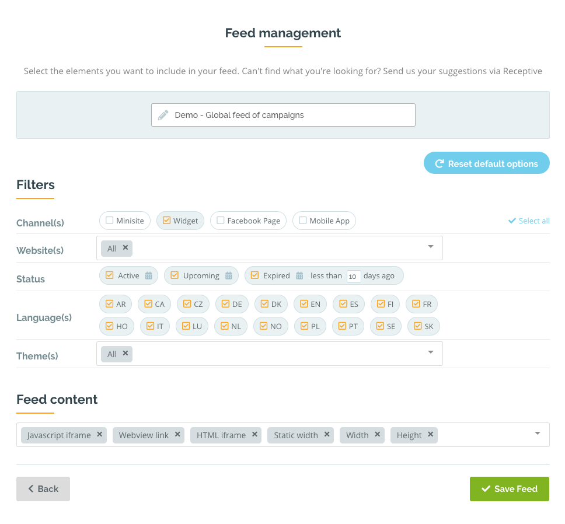Remove the HTML iframe tag

[x=254, y=435]
